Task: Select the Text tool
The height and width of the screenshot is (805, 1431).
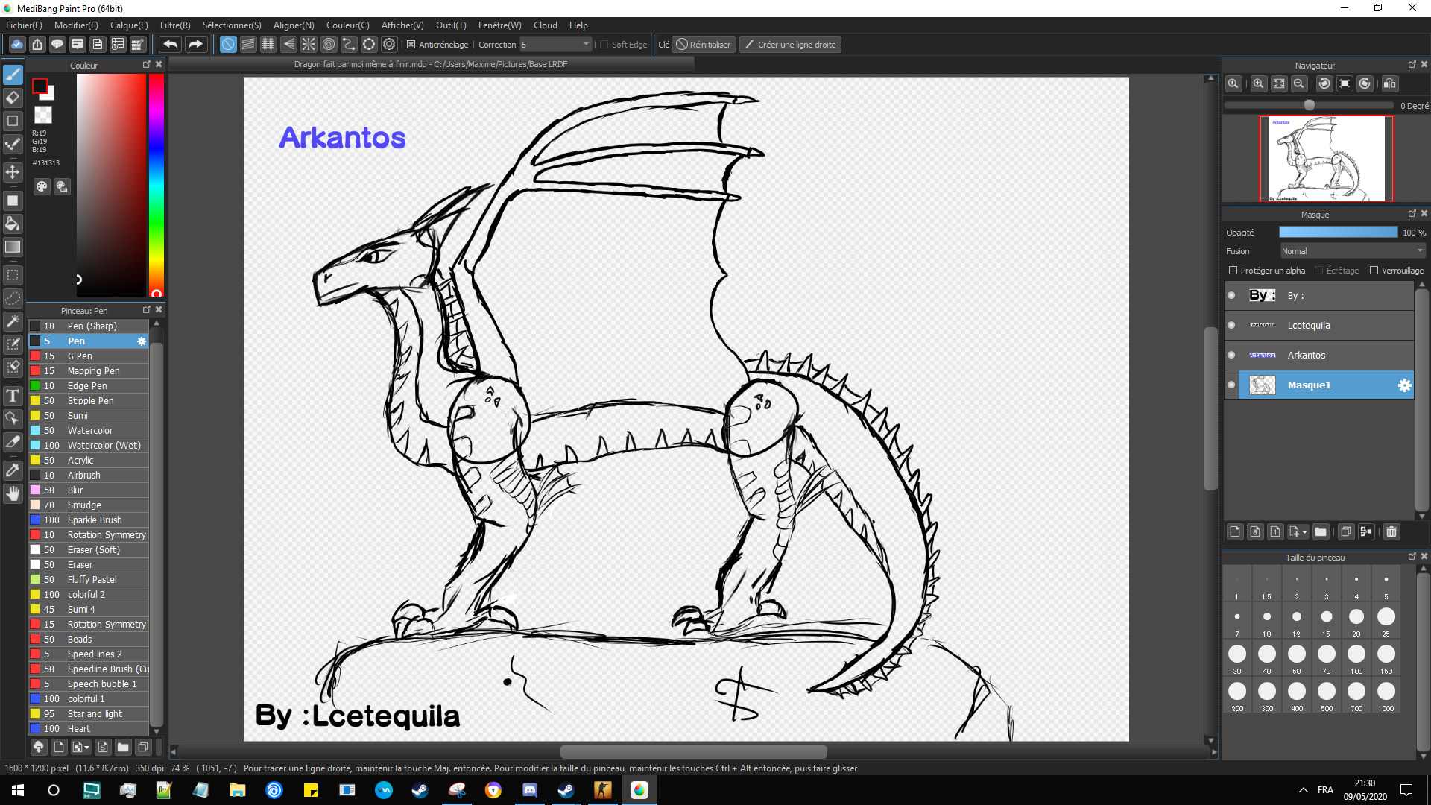Action: tap(13, 396)
